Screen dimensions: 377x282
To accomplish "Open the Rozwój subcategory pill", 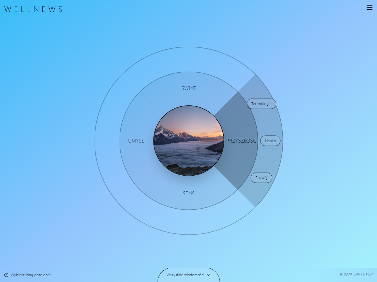I will coord(261,178).
